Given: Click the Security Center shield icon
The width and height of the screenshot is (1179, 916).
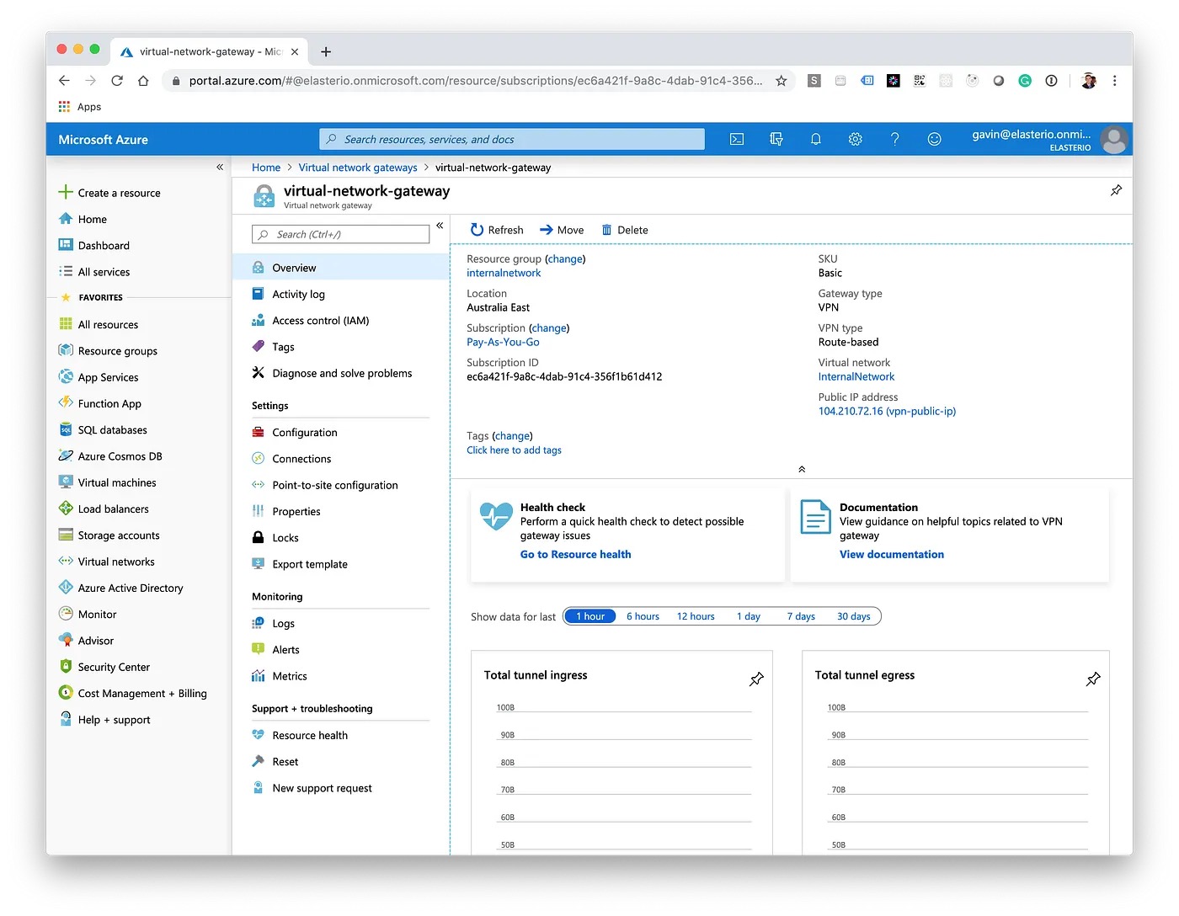Looking at the screenshot, I should (66, 666).
